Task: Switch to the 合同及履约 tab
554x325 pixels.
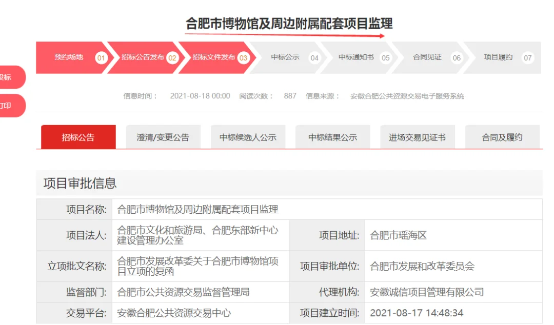Action: [x=502, y=137]
